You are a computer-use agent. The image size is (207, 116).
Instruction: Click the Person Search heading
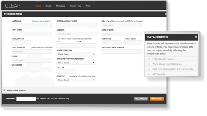13,14
